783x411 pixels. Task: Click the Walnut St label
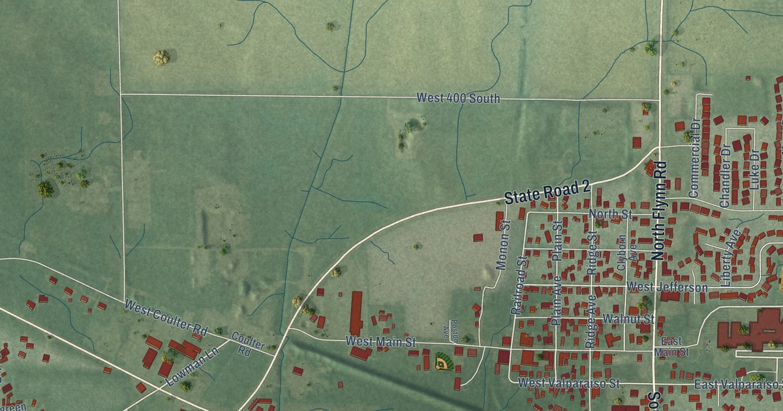coord(628,319)
